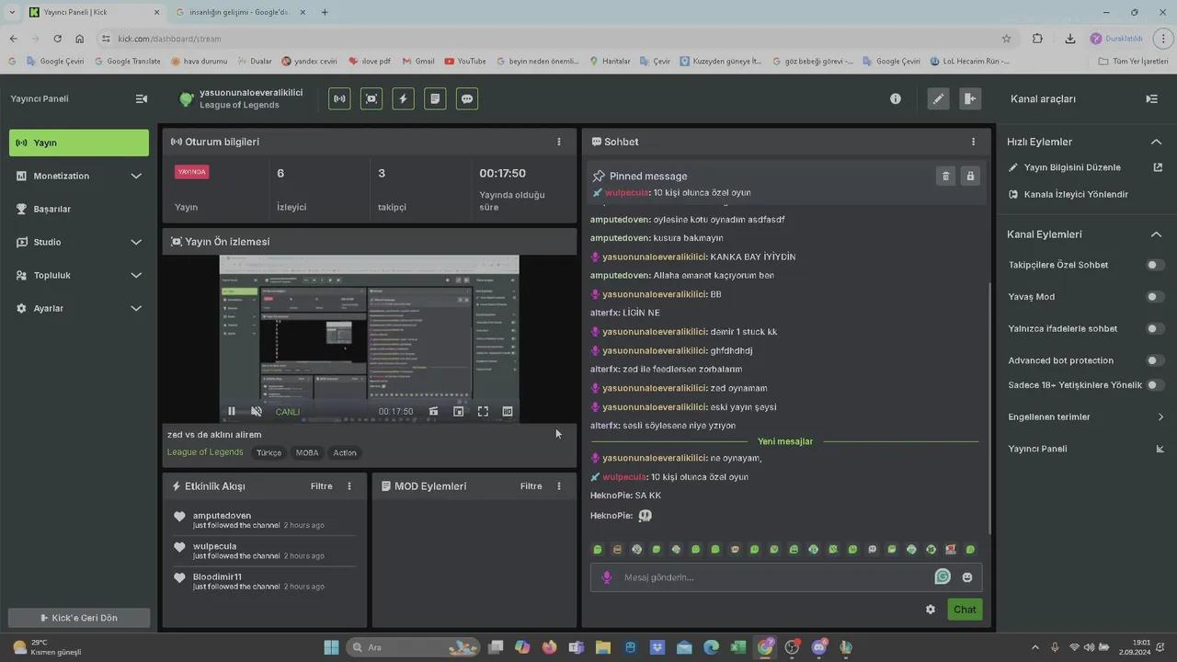Viewport: 1177px width, 662px height.
Task: Click the info icon in top bar
Action: pos(896,99)
